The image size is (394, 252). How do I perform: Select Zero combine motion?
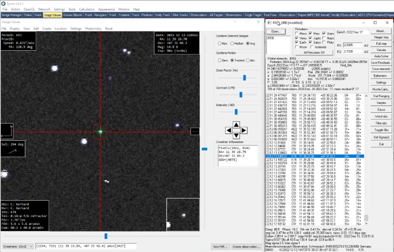click(x=219, y=60)
